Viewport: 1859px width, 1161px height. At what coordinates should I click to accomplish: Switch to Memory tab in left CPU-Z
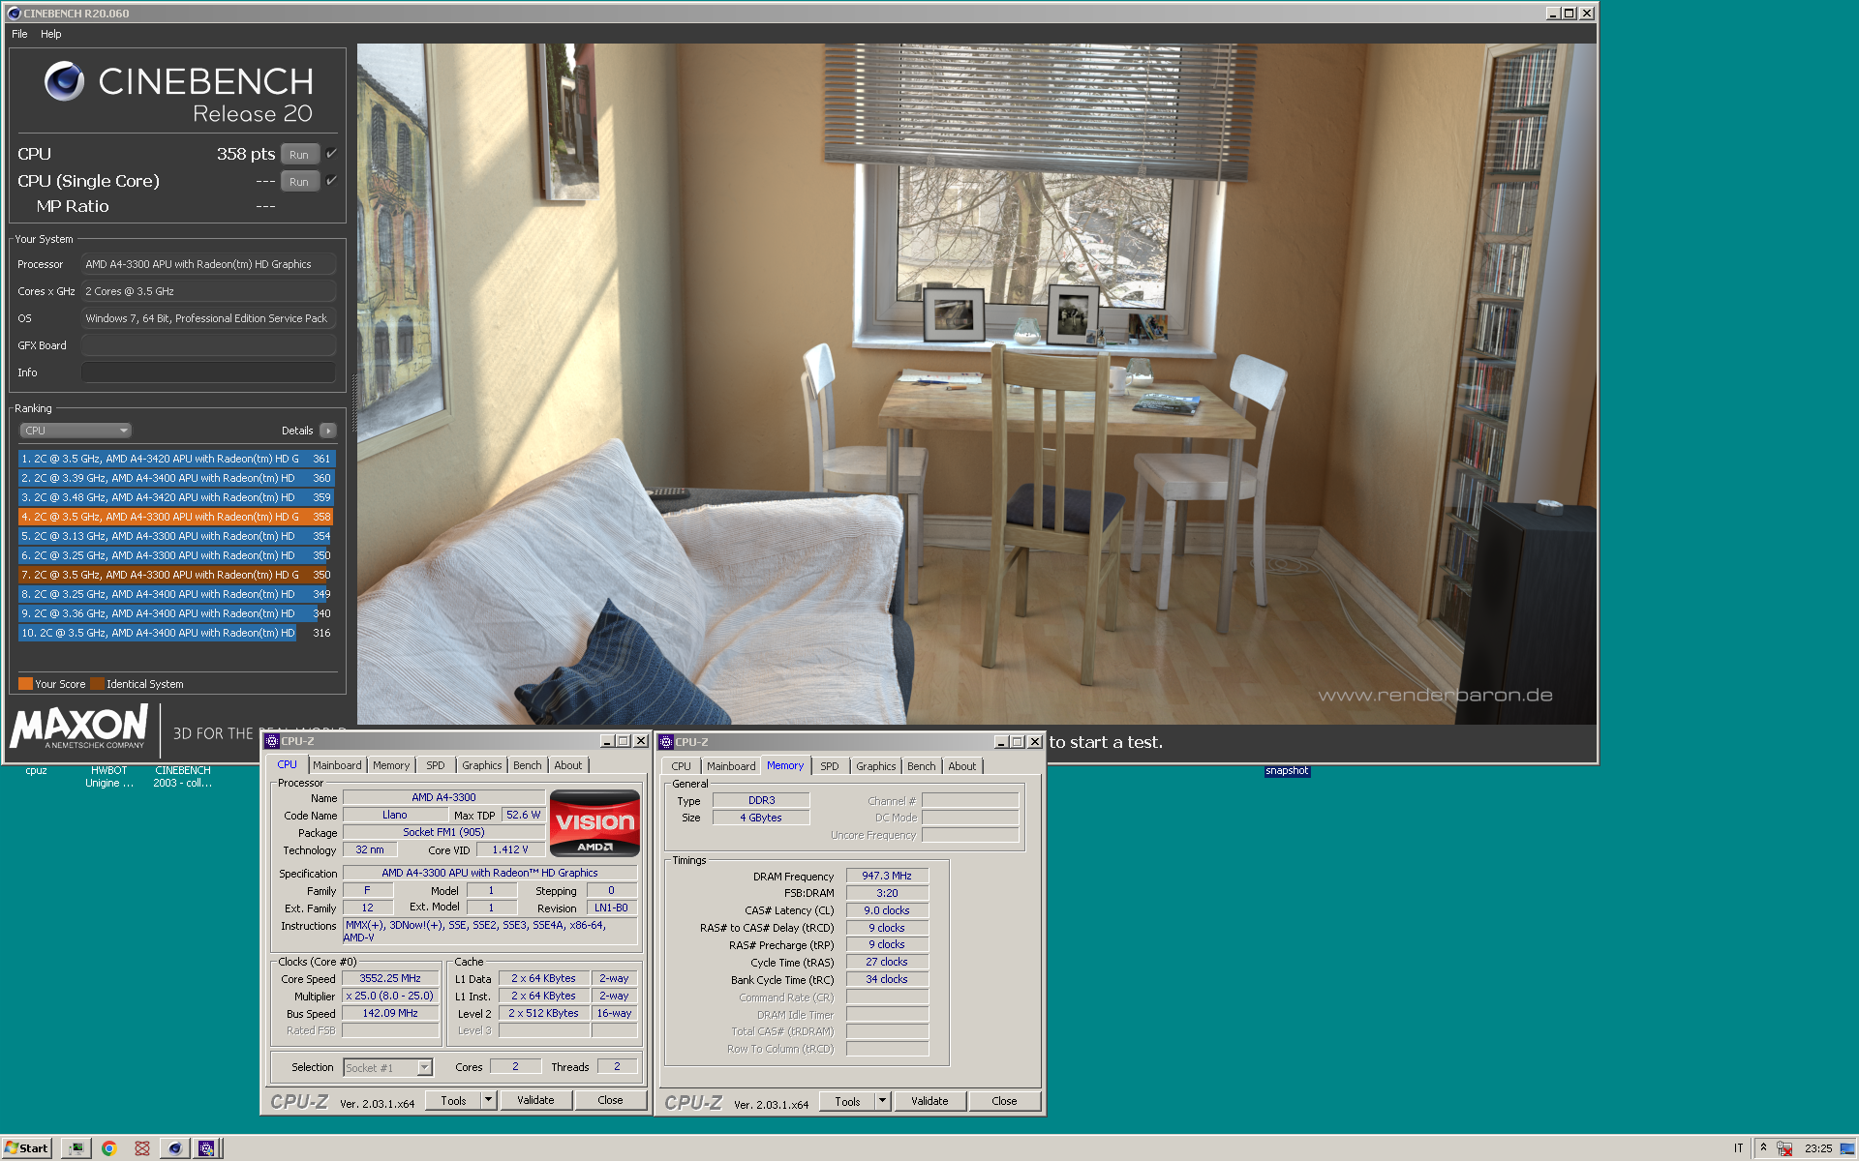pos(391,765)
